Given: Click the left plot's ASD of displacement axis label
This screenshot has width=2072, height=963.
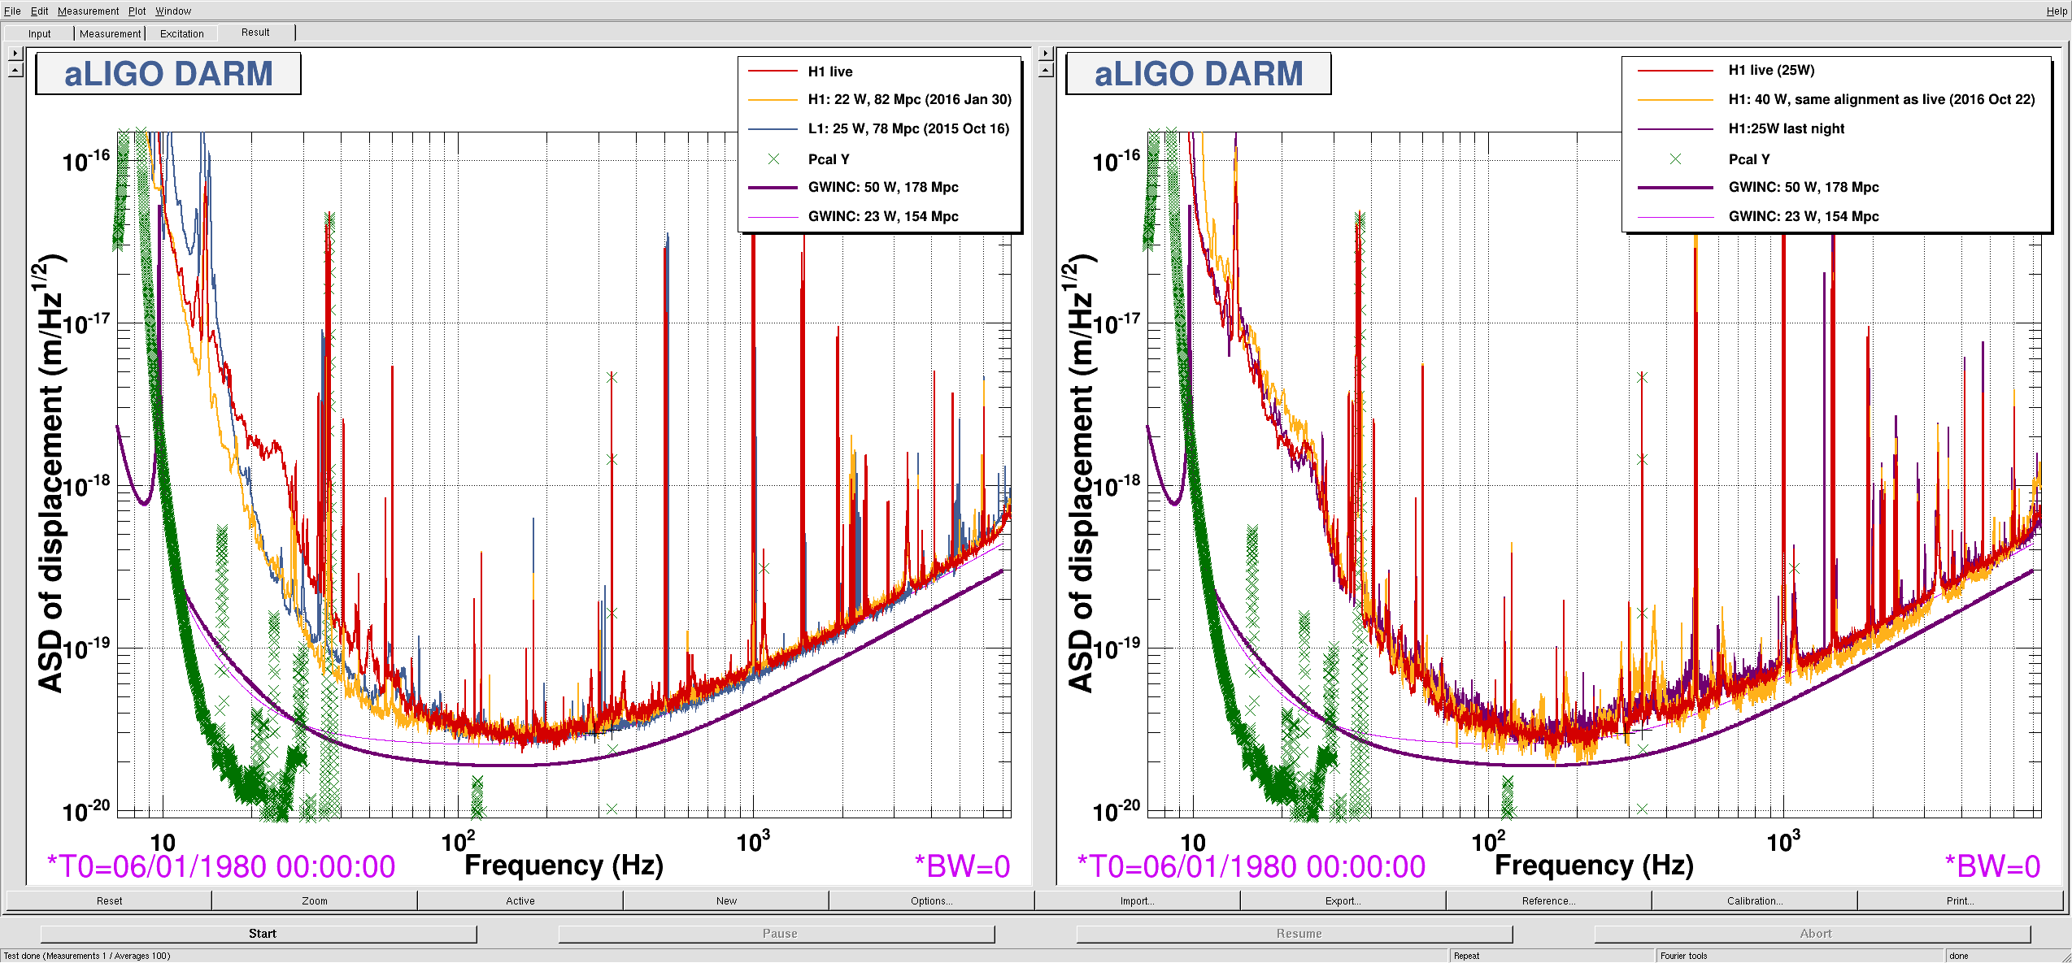Looking at the screenshot, I should click(50, 474).
